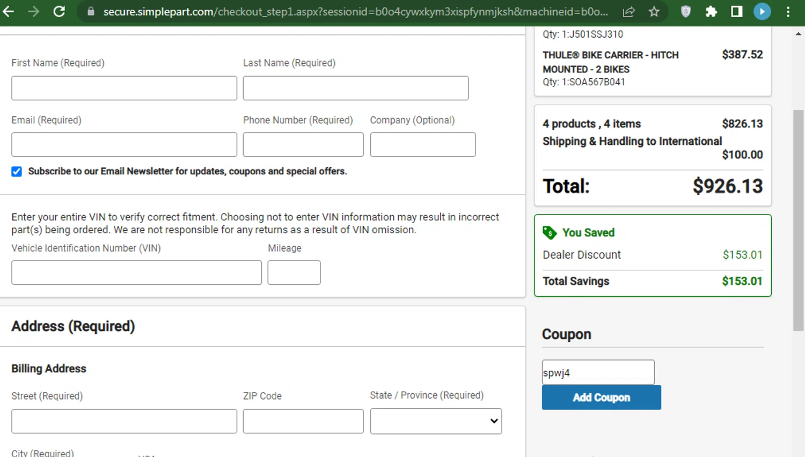Image resolution: width=805 pixels, height=457 pixels.
Task: Toggle the browser side panel icon
Action: (737, 11)
